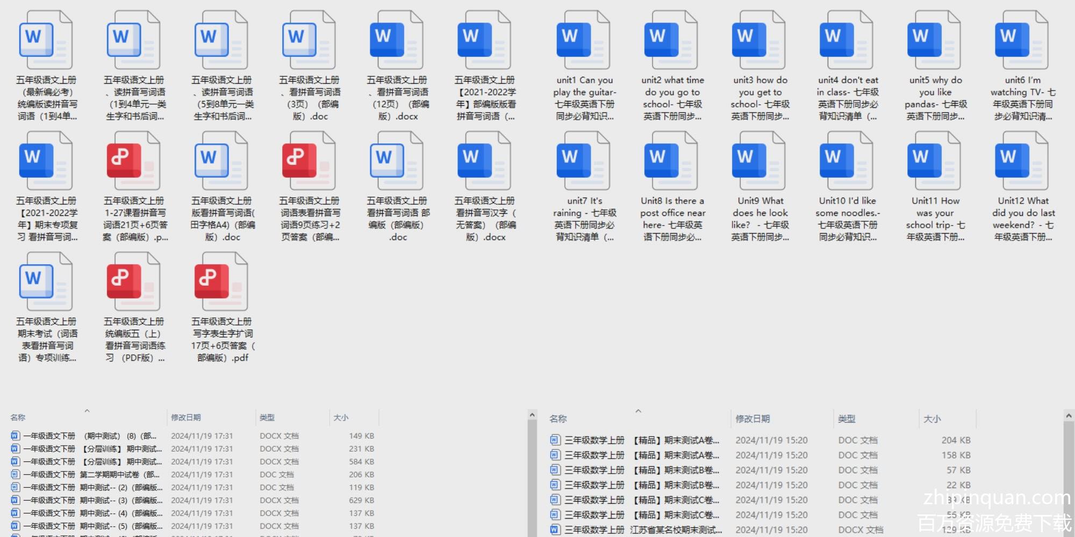
Task: Click scroll-up arrow of right file list
Action: (1069, 416)
